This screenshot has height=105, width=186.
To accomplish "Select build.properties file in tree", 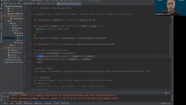I will [17, 18].
